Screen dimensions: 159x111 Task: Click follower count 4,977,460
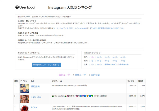point(132,96)
